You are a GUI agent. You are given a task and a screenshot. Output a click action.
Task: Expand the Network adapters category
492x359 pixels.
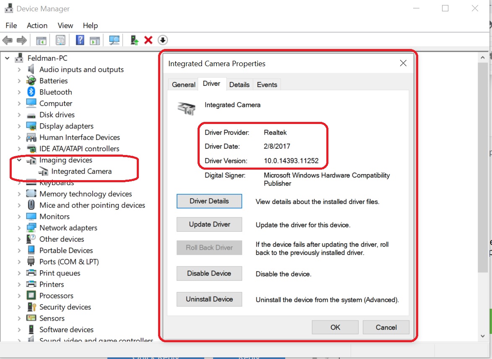click(19, 227)
